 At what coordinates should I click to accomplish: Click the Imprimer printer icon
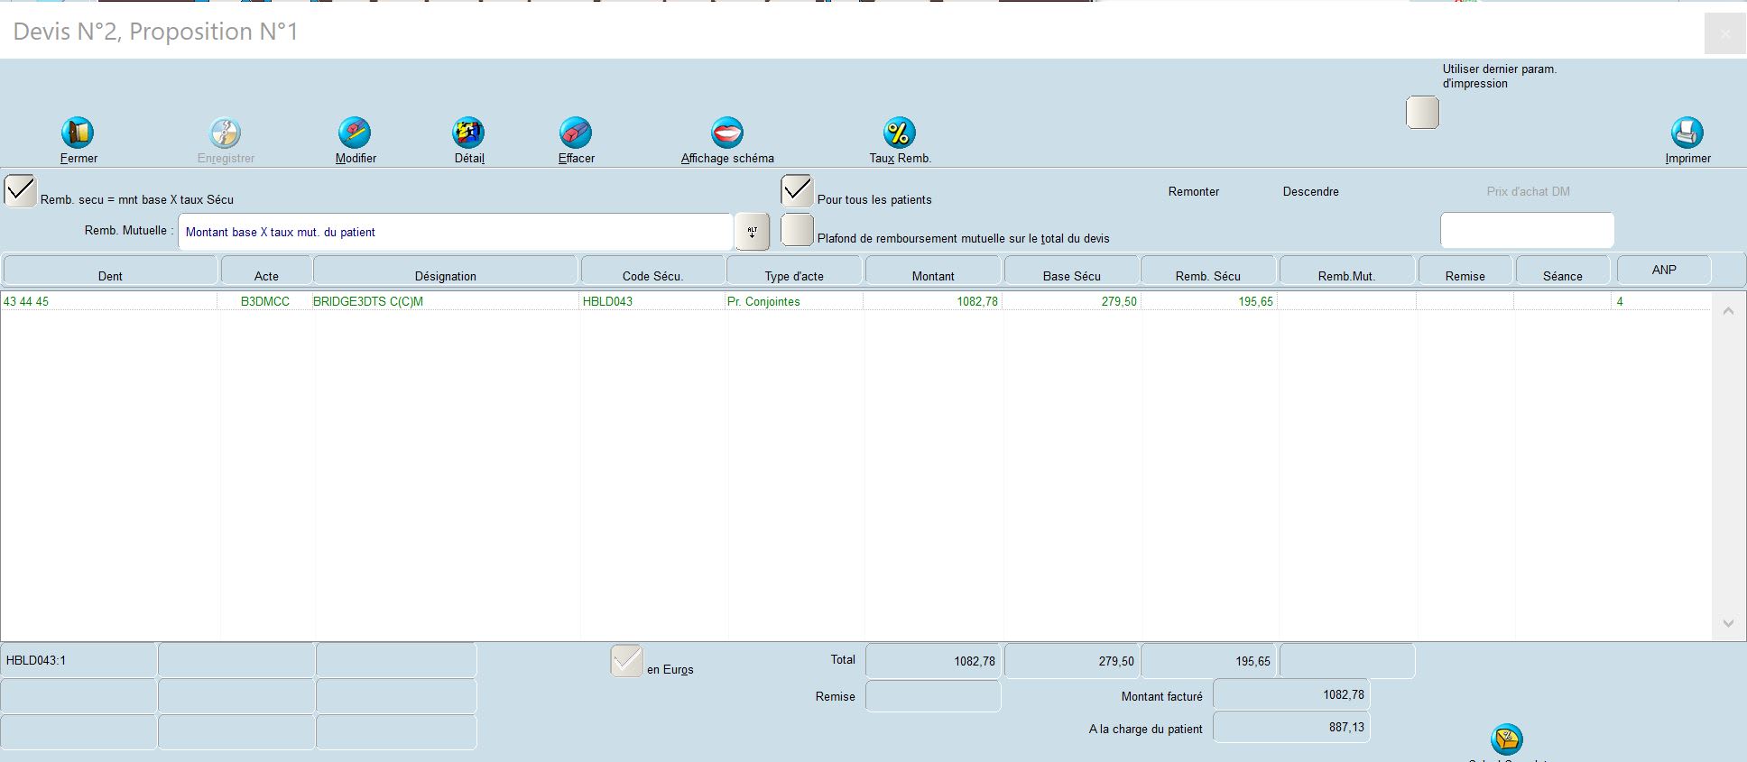click(x=1687, y=133)
